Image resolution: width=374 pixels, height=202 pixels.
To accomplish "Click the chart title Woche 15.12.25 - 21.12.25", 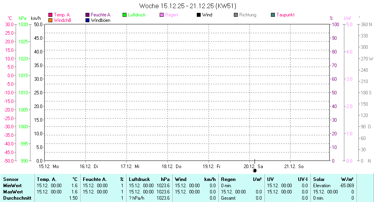I will coord(187,6).
